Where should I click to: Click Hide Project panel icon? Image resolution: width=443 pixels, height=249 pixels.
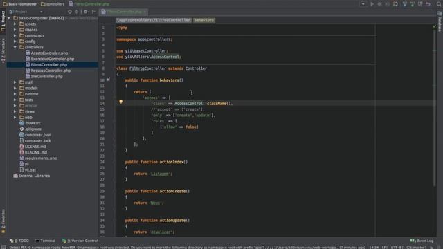click(93, 12)
